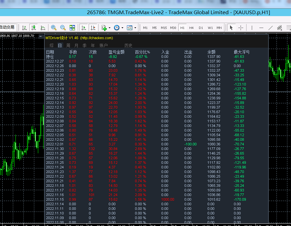Select the cursor arrow tool
The width and height of the screenshot is (291, 226).
pyautogui.click(x=231, y=28)
